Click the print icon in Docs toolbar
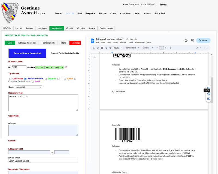 [102, 48]
